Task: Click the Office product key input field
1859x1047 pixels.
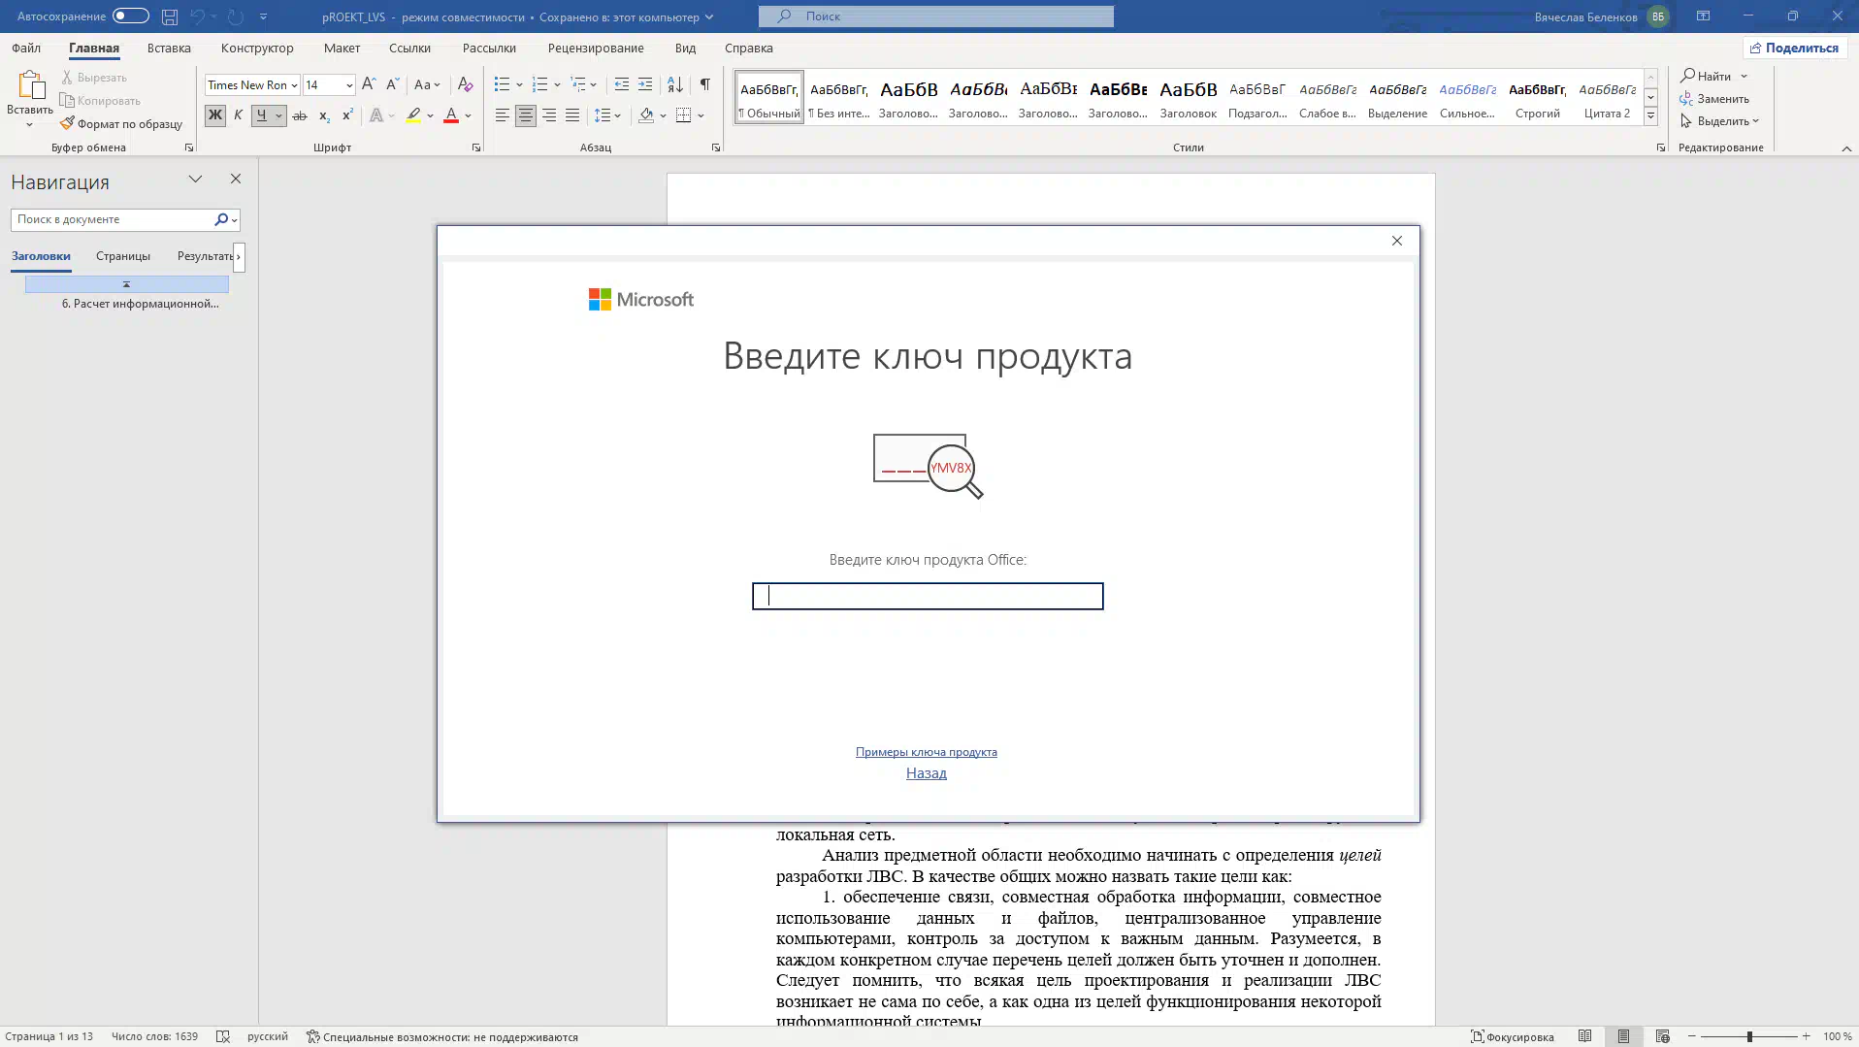Action: click(x=928, y=596)
